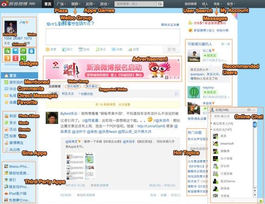Image resolution: width=265 pixels, height=204 pixels.
Task: Open chat with dreamsoft in online list
Action: (227, 144)
